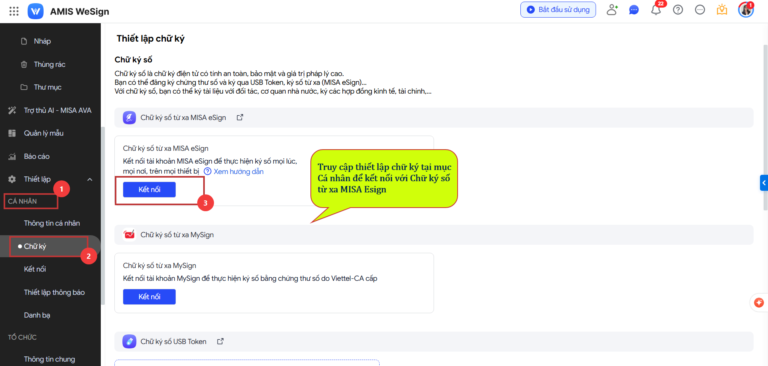Open the Xem hướng dẫn link
The width and height of the screenshot is (768, 366).
point(238,171)
